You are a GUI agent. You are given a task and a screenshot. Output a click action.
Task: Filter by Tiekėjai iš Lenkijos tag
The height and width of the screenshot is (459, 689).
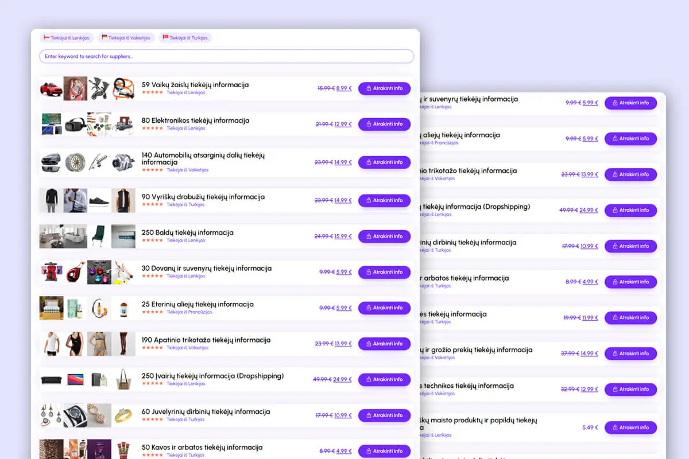(x=69, y=38)
